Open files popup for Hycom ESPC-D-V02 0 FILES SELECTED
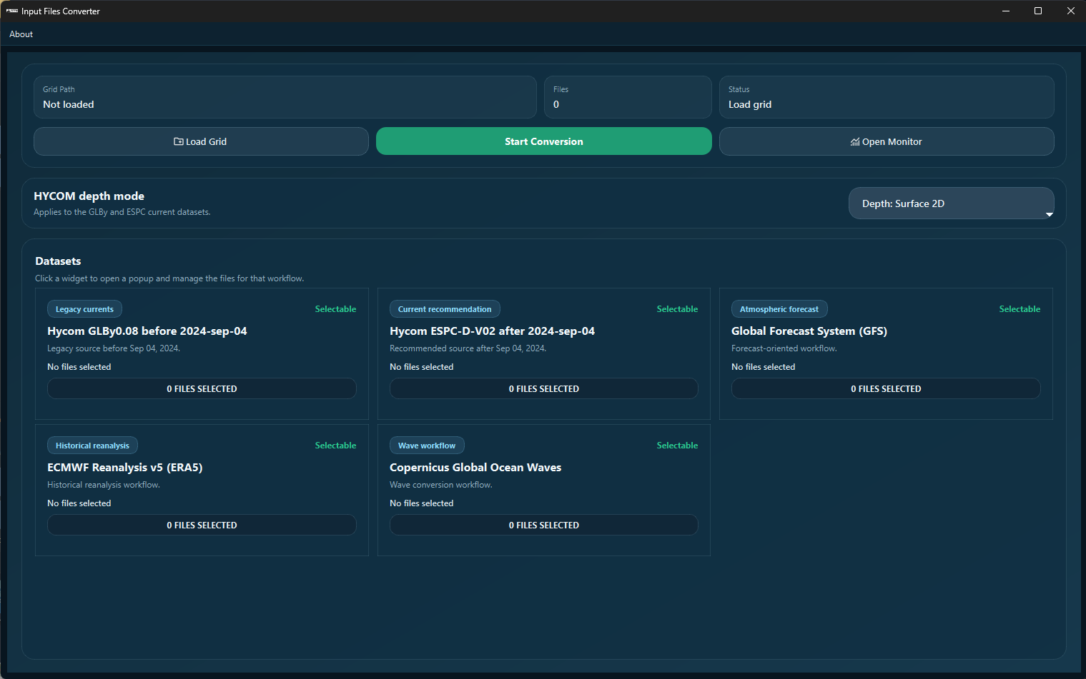Screen dimensions: 1086x679 543,388
